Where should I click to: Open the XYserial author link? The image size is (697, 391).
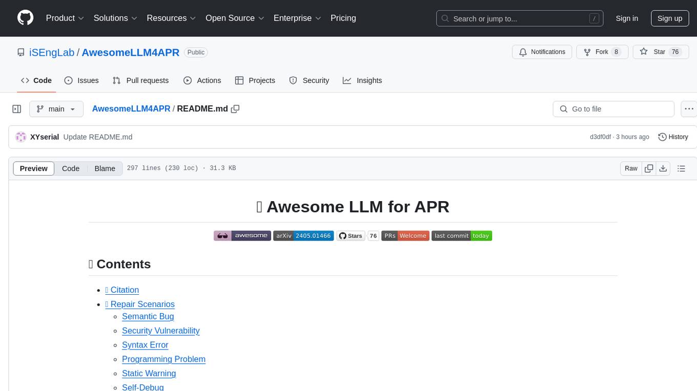click(x=45, y=137)
